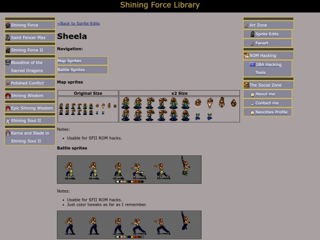
Task: Open the Fanart link
Action: click(x=262, y=43)
